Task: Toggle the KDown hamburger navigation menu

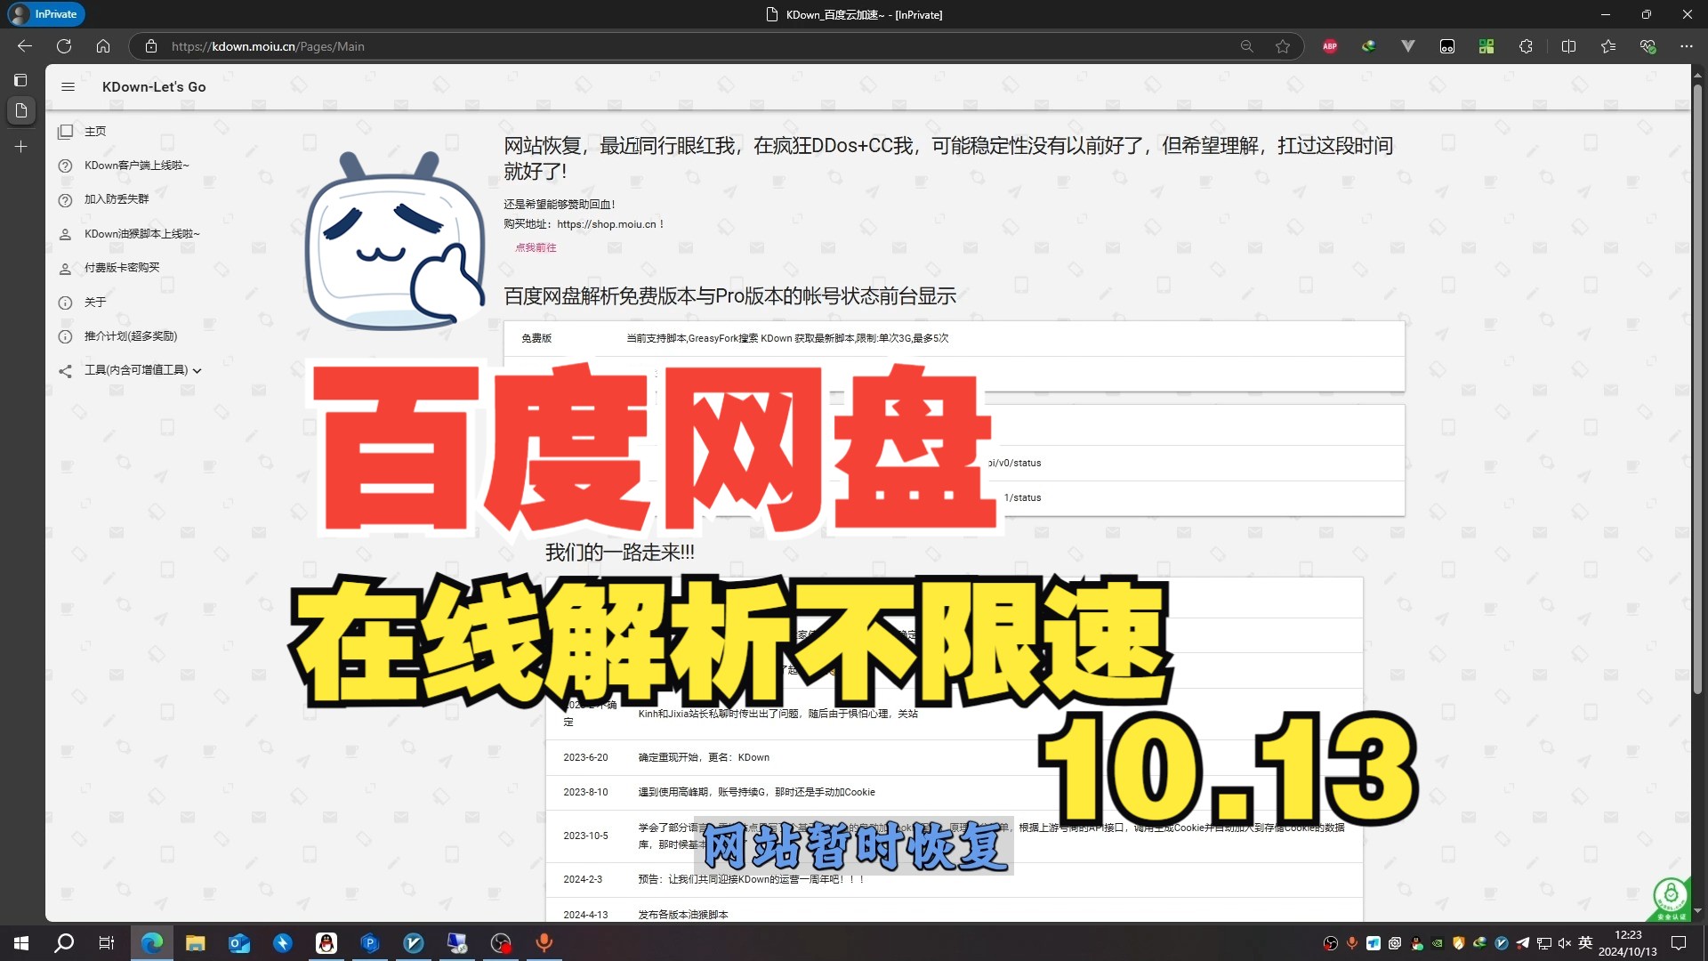Action: pos(68,86)
